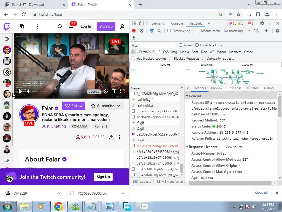
Task: Enable the Preserve log checkbox
Action: (x=169, y=31)
